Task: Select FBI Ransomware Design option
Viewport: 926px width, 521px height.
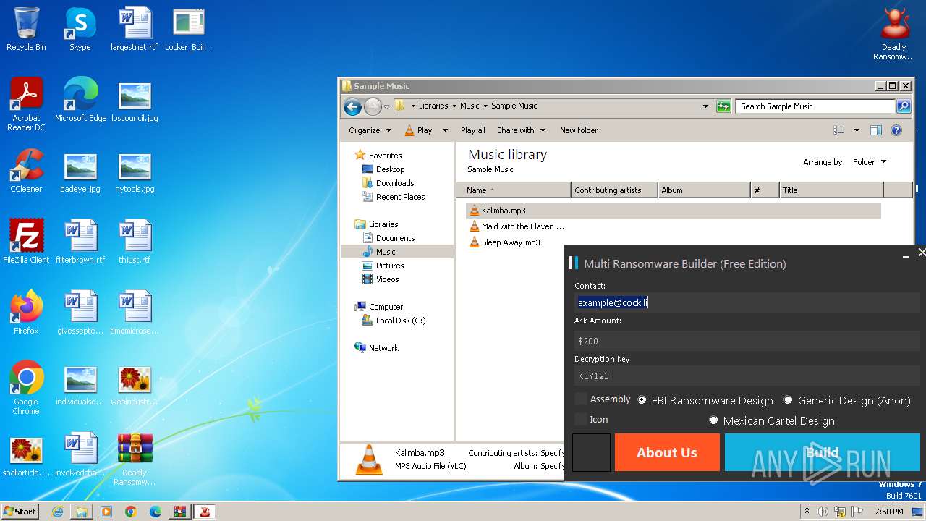Action: (x=705, y=400)
